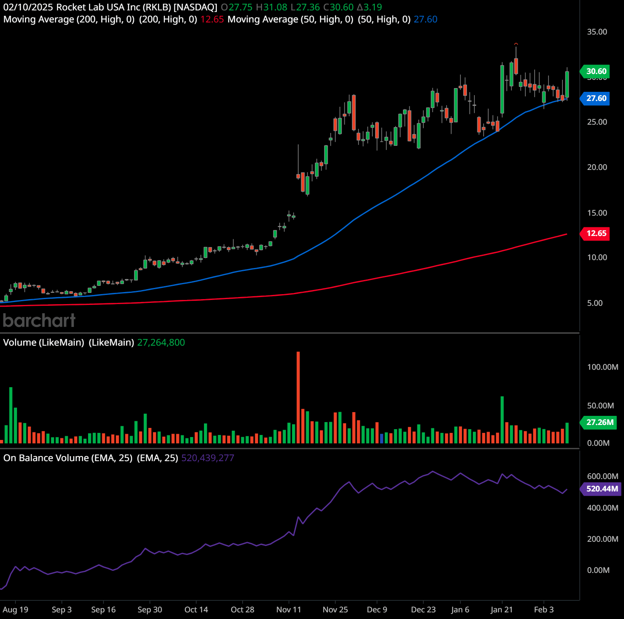
Task: Click the blue 27.60 moving average tag
Action: (595, 98)
